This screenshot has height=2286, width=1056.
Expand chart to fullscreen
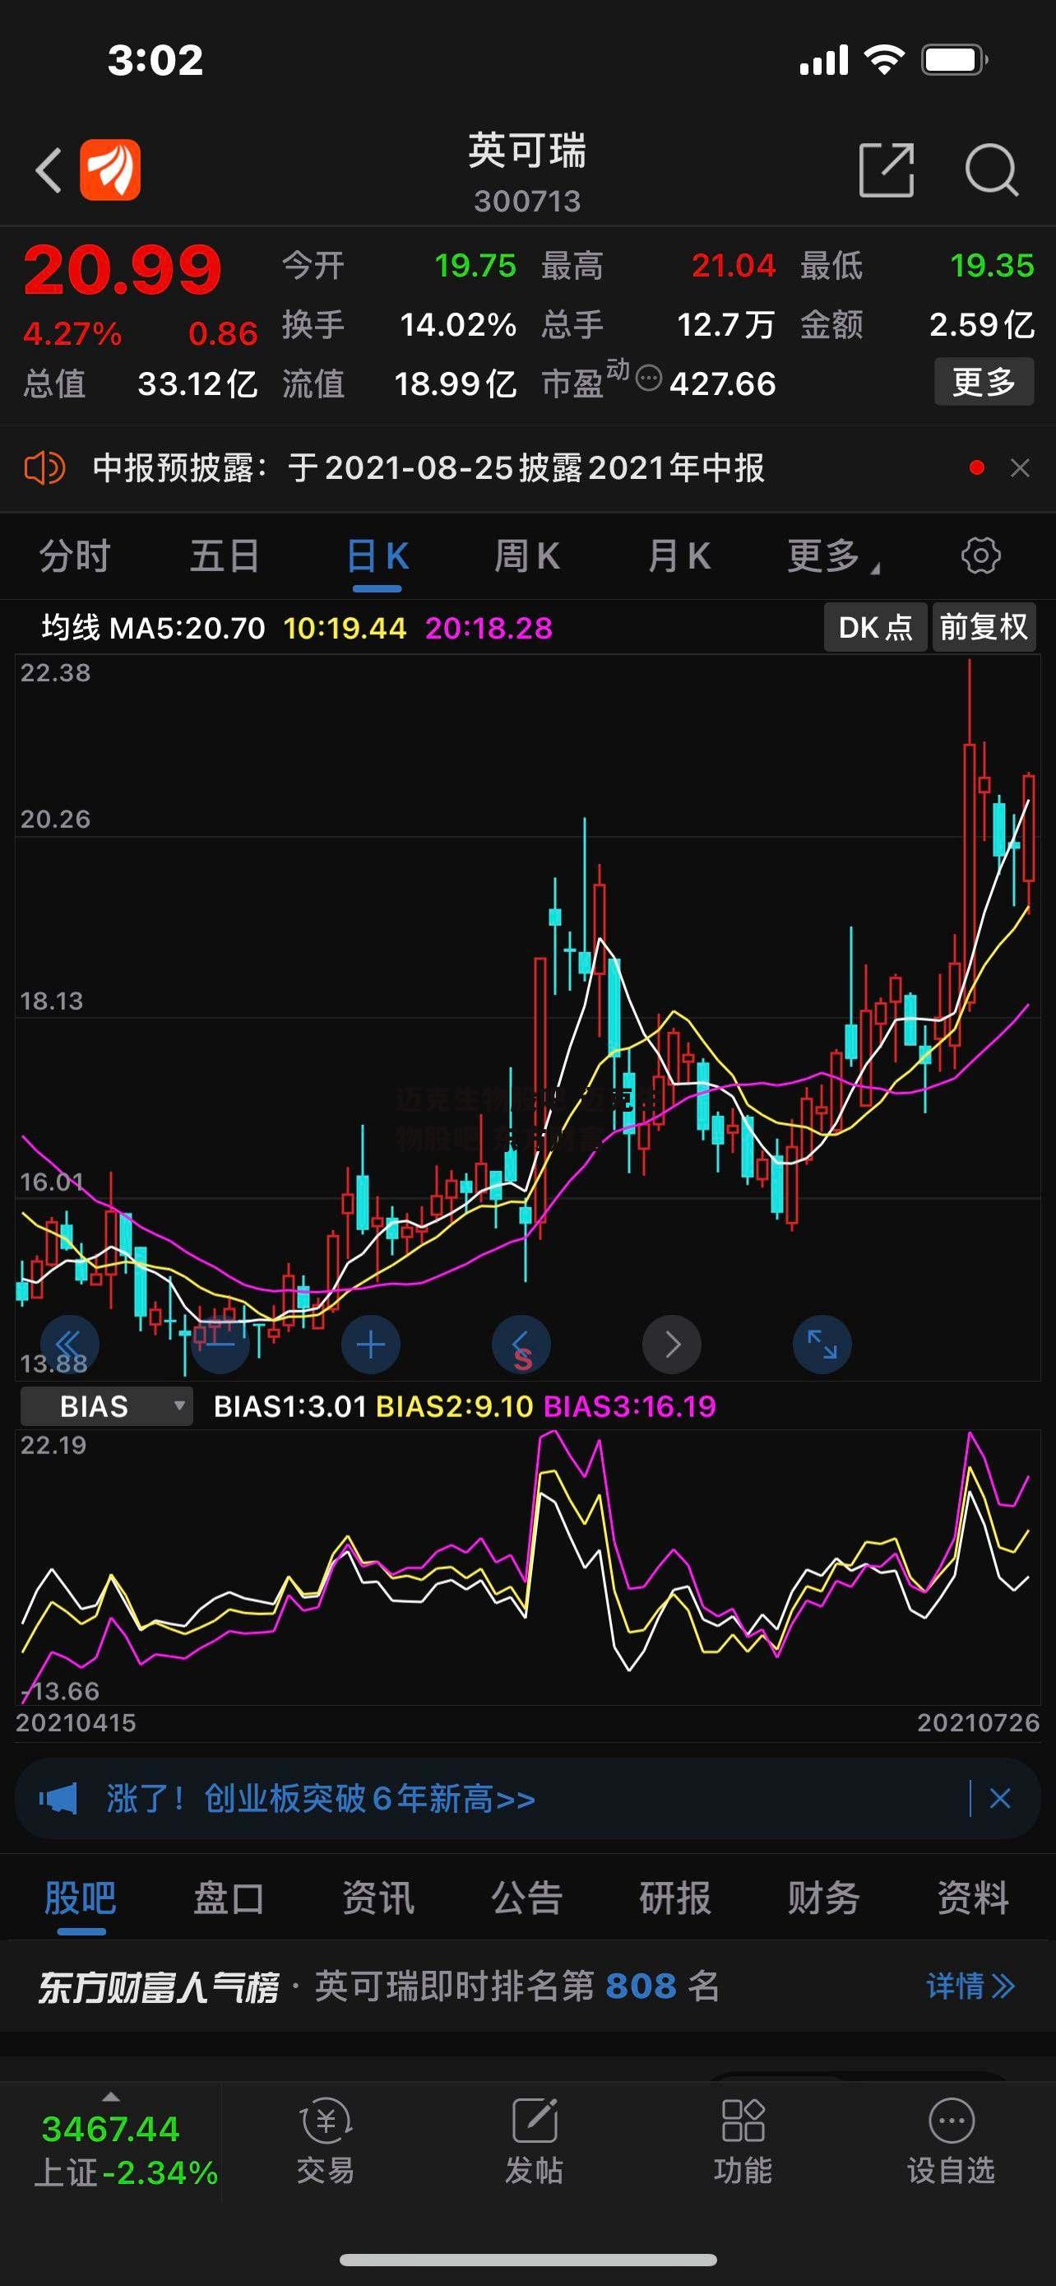click(x=822, y=1345)
